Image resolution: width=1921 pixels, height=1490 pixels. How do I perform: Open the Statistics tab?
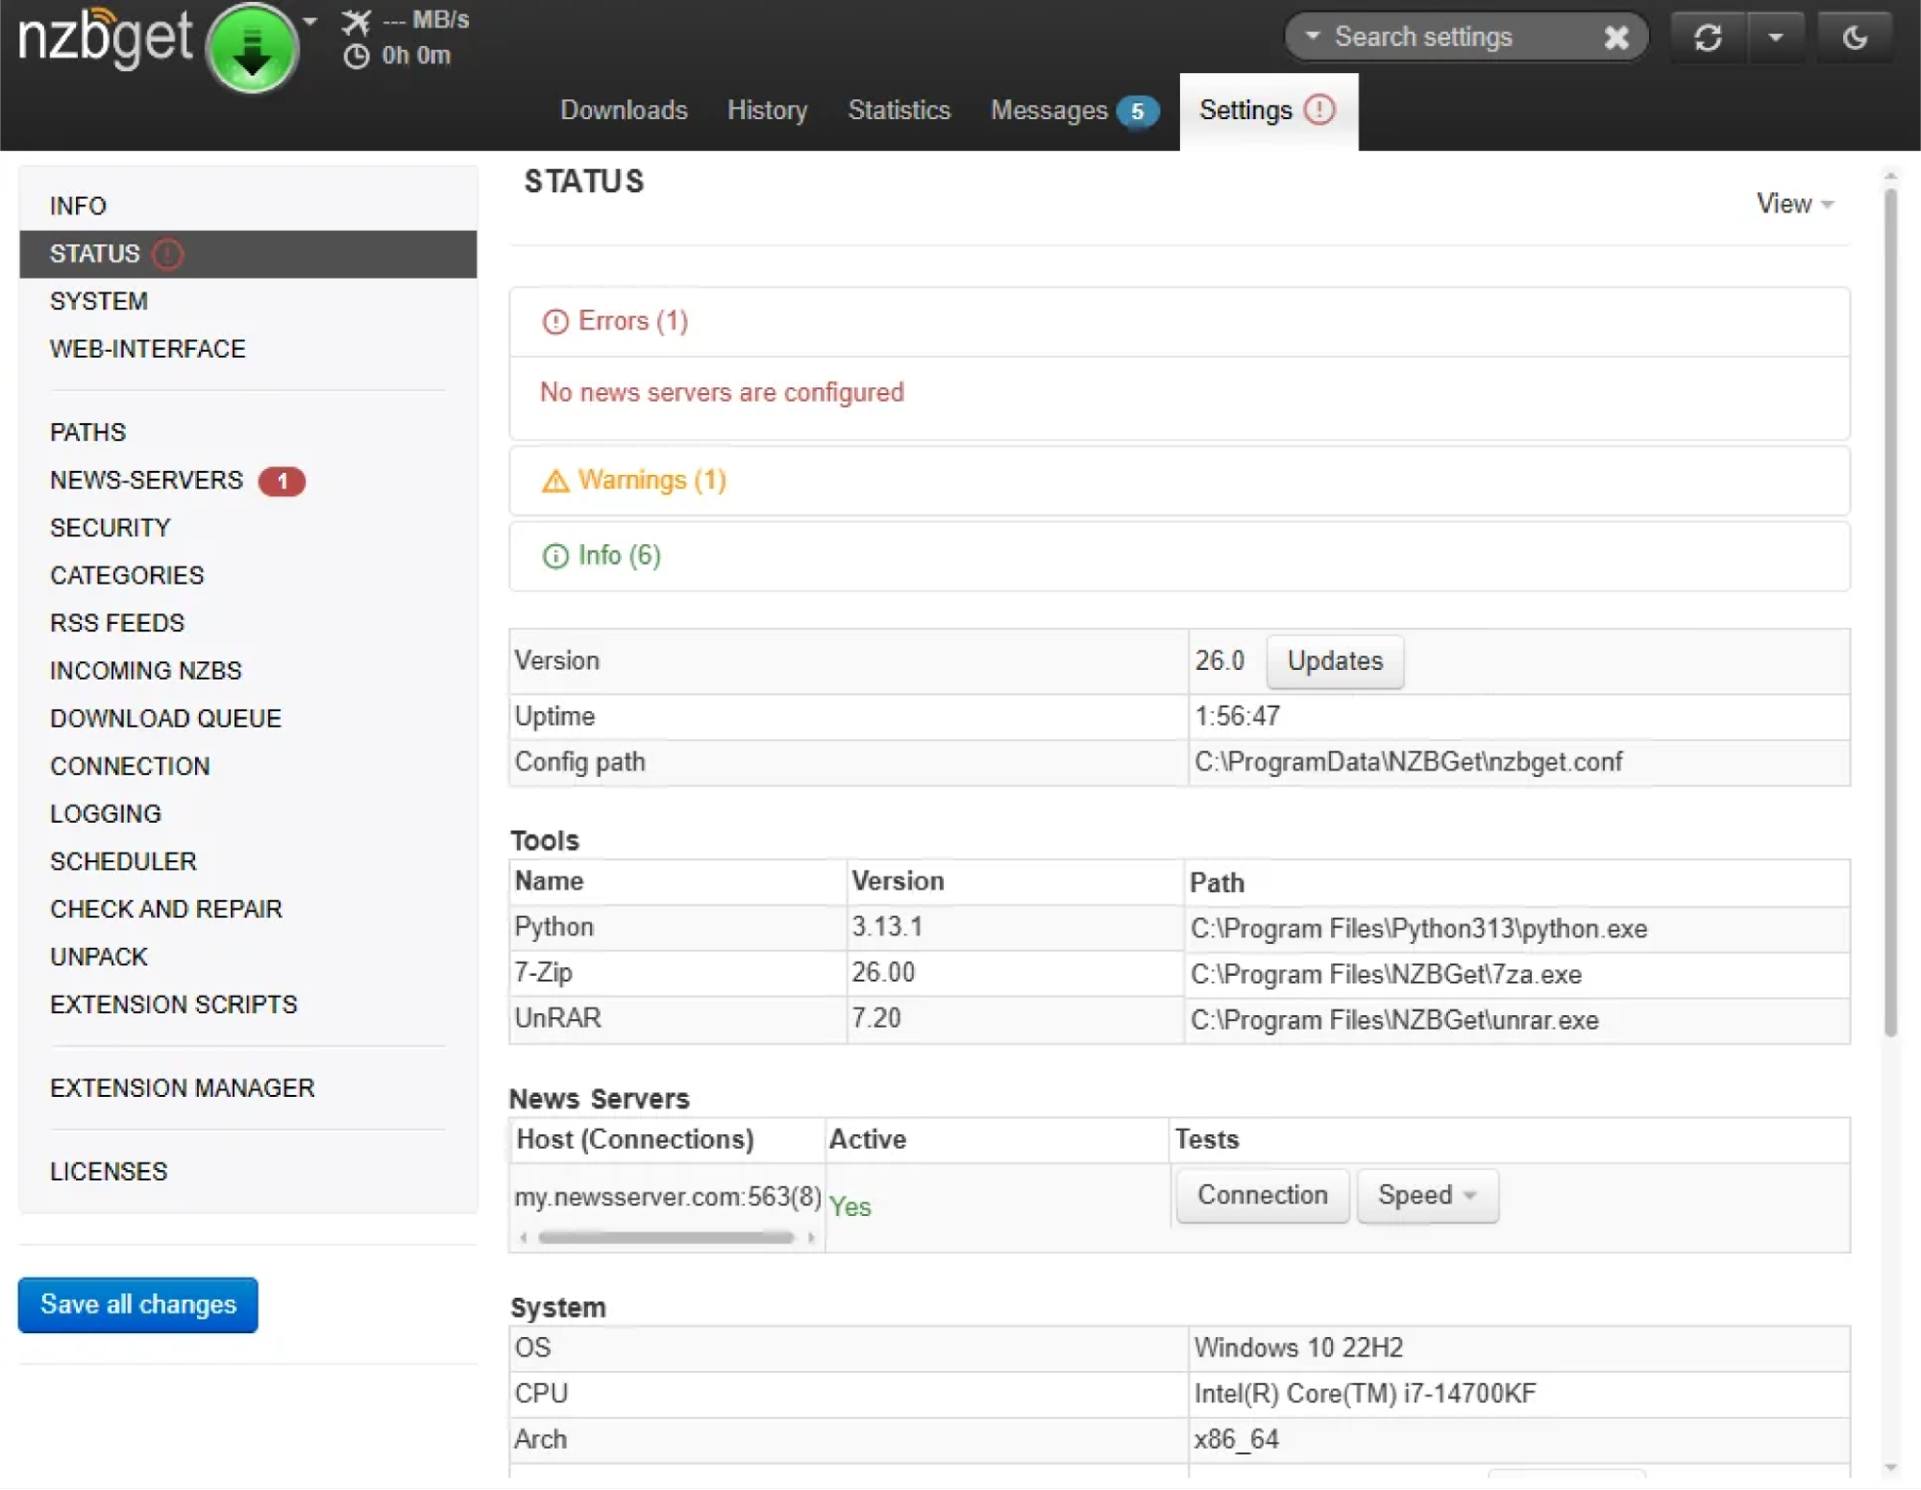pos(899,111)
